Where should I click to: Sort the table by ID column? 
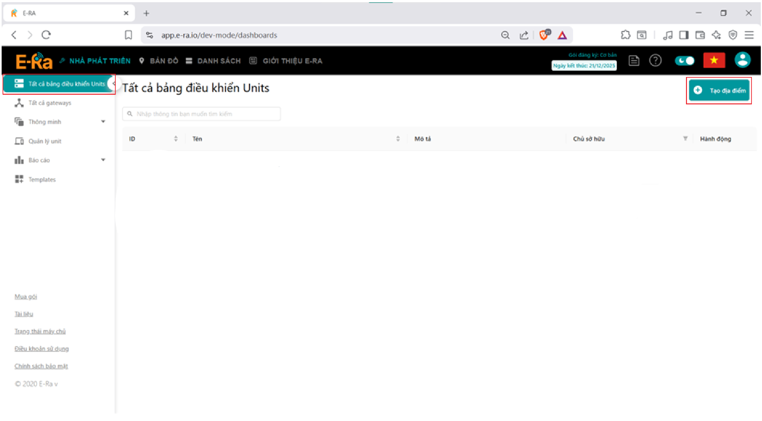[x=176, y=139]
